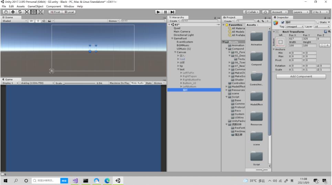Viewport: 332px width, 185px height.
Task: Click the Pos X input field
Action: click(295, 39)
